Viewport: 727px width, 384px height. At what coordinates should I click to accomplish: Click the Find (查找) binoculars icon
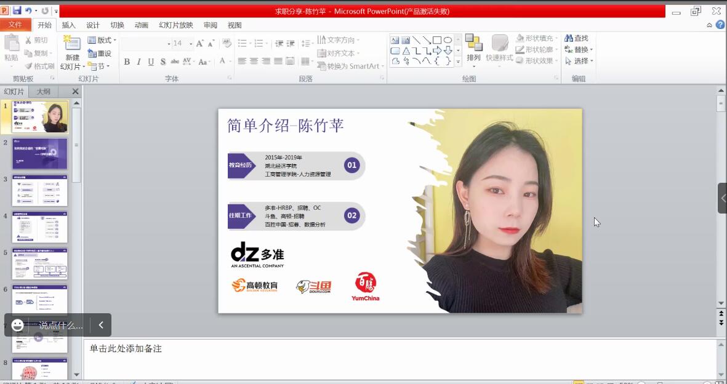tap(569, 39)
